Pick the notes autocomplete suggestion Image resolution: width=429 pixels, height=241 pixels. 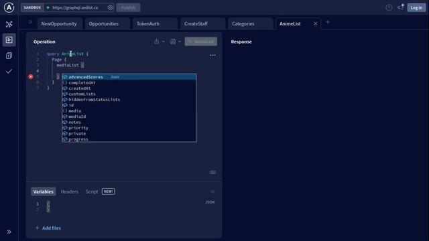coord(129,123)
